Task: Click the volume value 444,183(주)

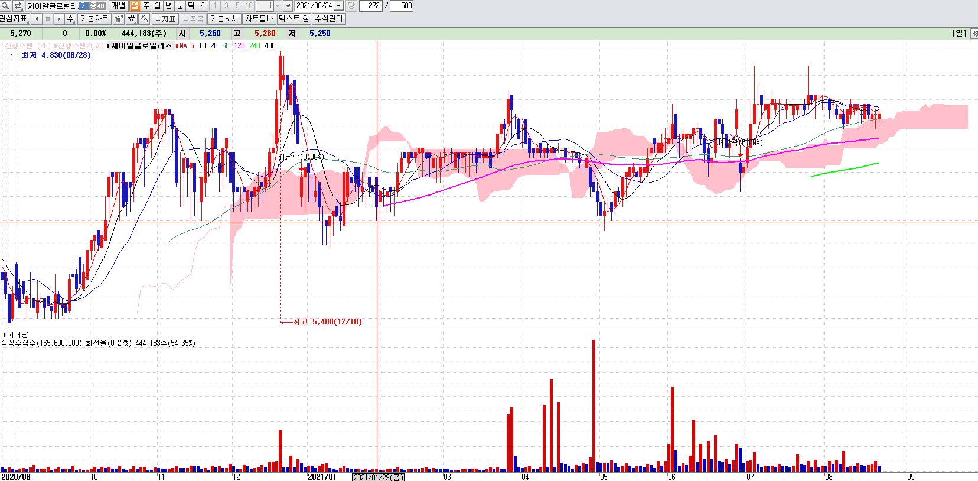Action: [x=144, y=34]
